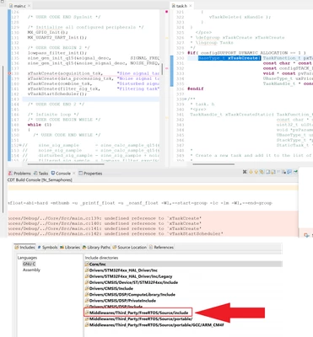Close the Console view tab
Image resolution: width=313 pixels, height=337 pixels.
point(74,174)
